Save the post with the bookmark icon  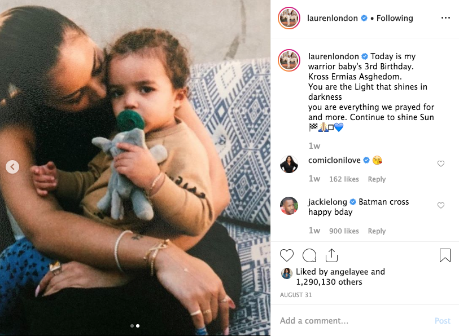(x=445, y=255)
